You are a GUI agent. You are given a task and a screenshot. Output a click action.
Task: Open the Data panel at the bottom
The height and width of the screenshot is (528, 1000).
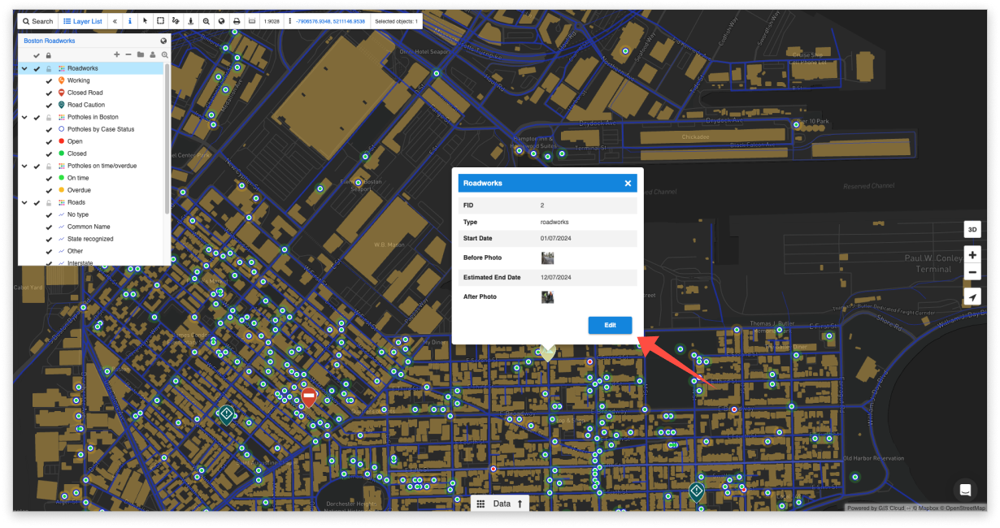pos(502,503)
